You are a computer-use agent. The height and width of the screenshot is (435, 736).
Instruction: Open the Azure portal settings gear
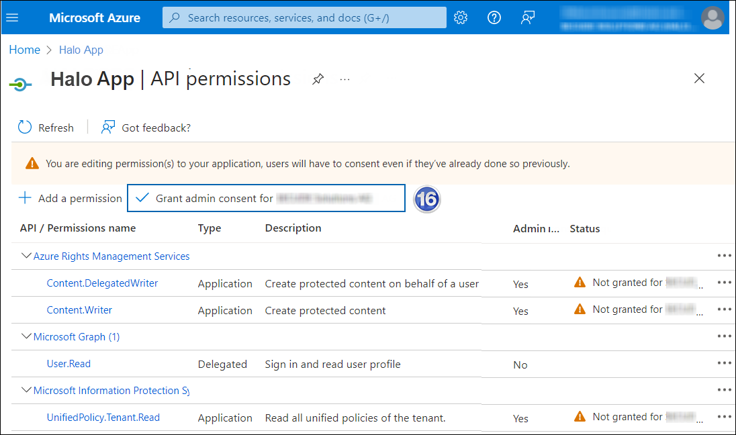(461, 17)
